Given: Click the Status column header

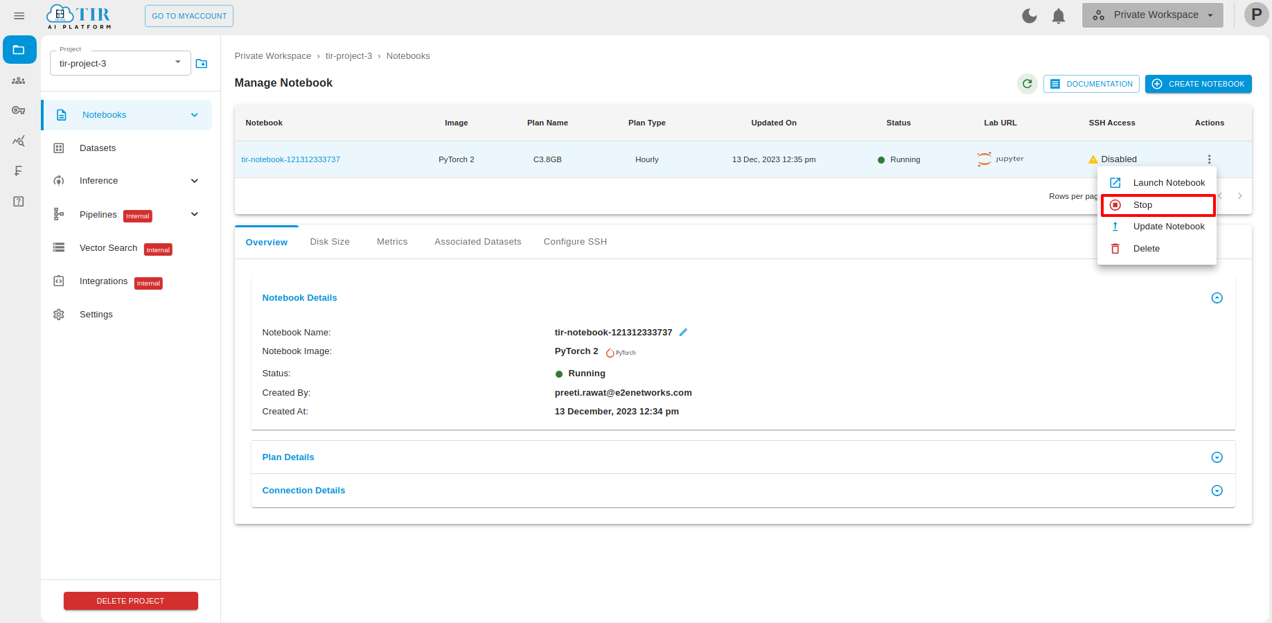Looking at the screenshot, I should (899, 123).
